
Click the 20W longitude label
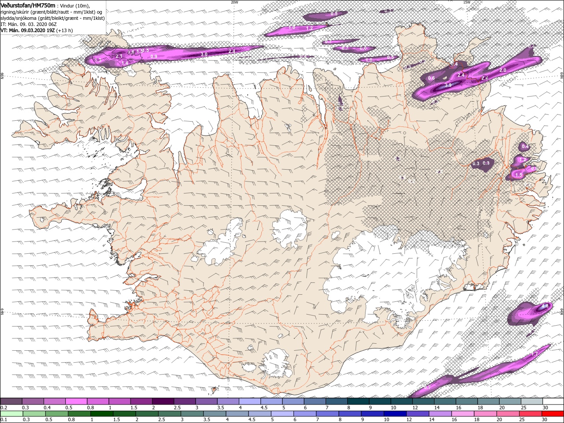tap(234, 2)
